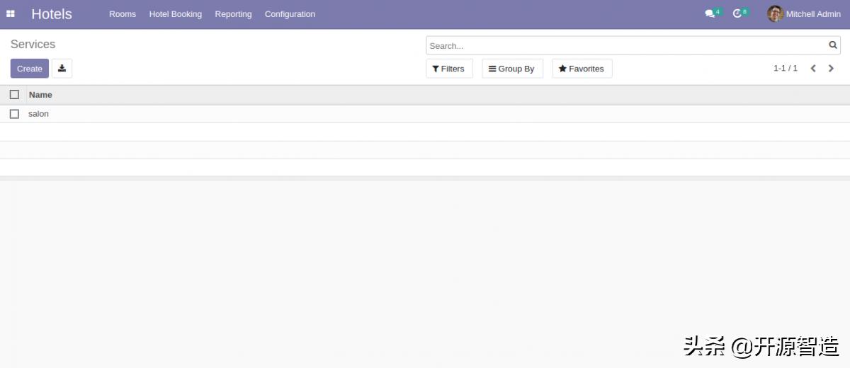Screen dimensions: 850x368
Task: Open the salon service record
Action: (39, 114)
